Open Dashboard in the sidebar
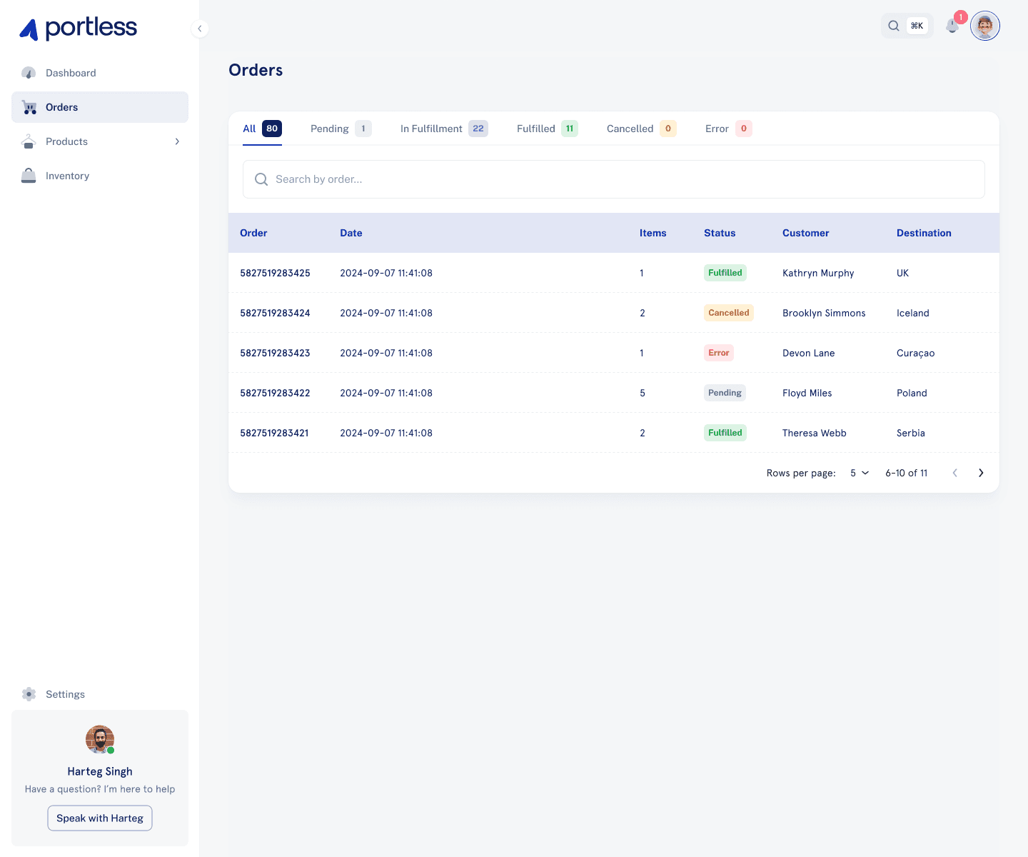 coord(100,73)
